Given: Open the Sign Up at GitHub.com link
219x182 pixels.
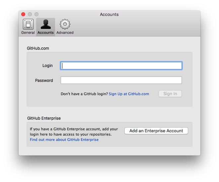Looking at the screenshot, I should tap(129, 94).
